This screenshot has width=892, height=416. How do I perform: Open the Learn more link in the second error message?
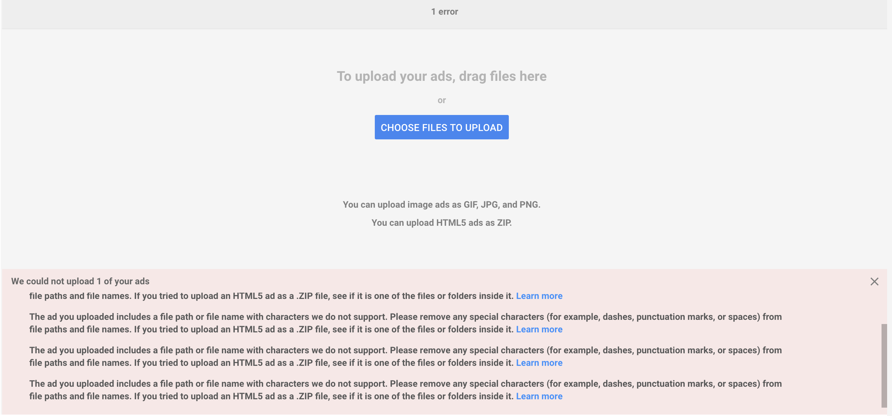tap(539, 329)
